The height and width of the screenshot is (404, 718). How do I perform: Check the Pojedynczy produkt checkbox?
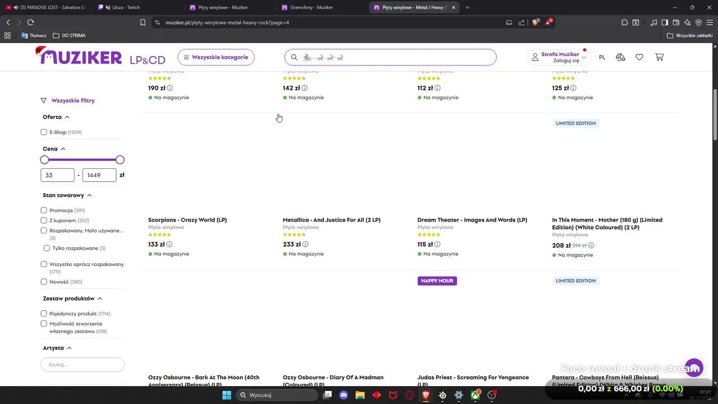pyautogui.click(x=44, y=314)
